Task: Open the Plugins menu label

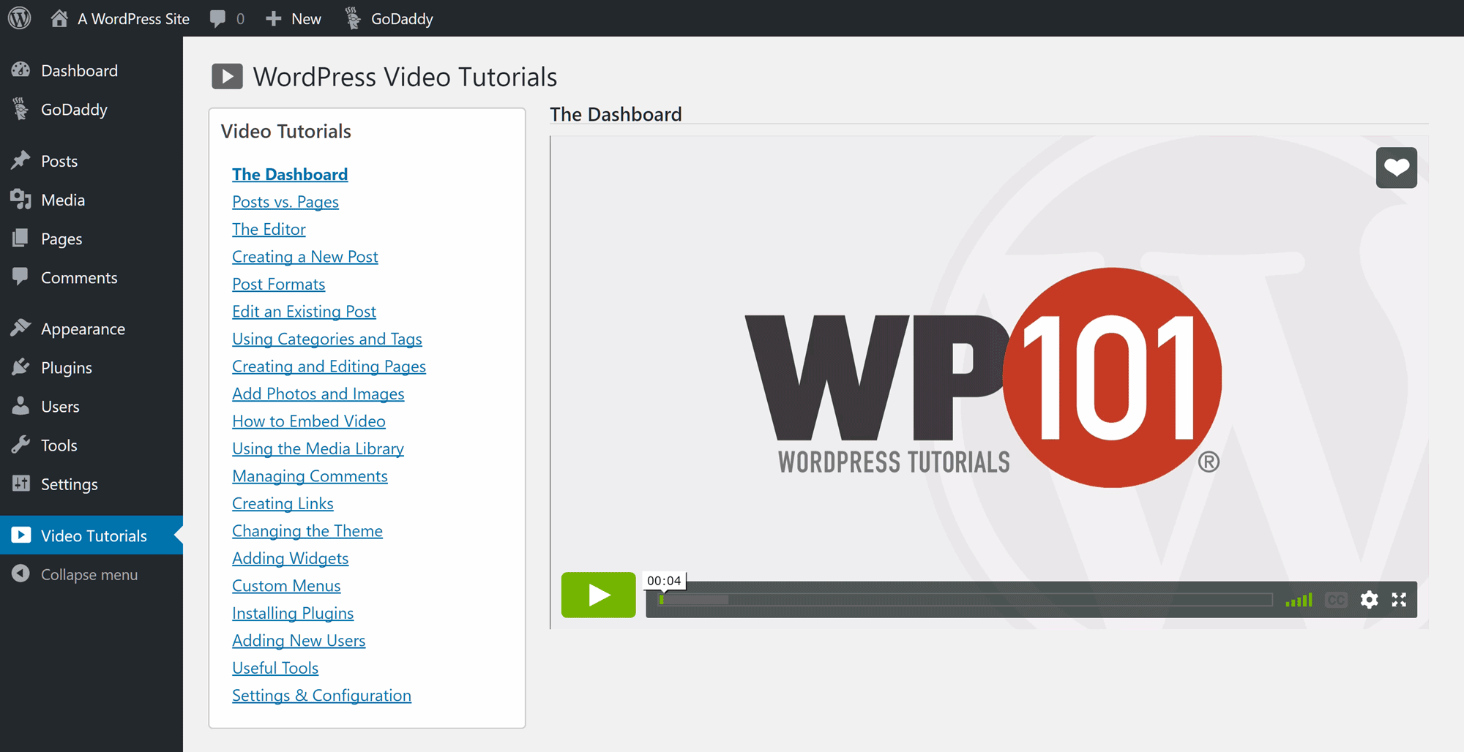Action: pyautogui.click(x=67, y=368)
